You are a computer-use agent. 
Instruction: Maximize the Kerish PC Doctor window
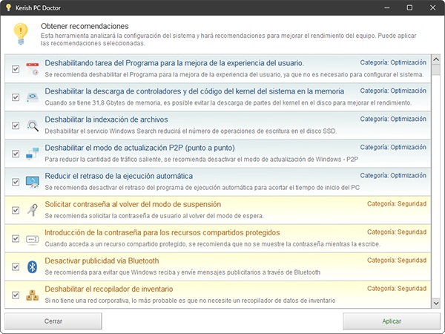[409, 7]
